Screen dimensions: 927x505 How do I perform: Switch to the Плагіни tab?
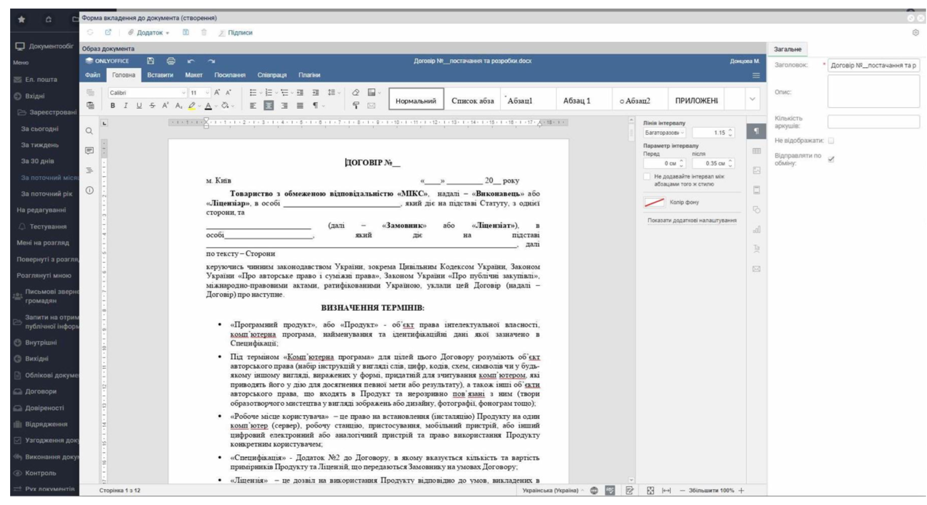point(309,75)
